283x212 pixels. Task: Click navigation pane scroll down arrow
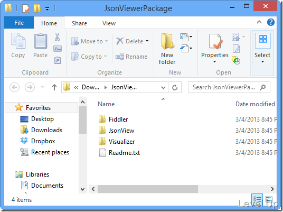click(x=83, y=189)
